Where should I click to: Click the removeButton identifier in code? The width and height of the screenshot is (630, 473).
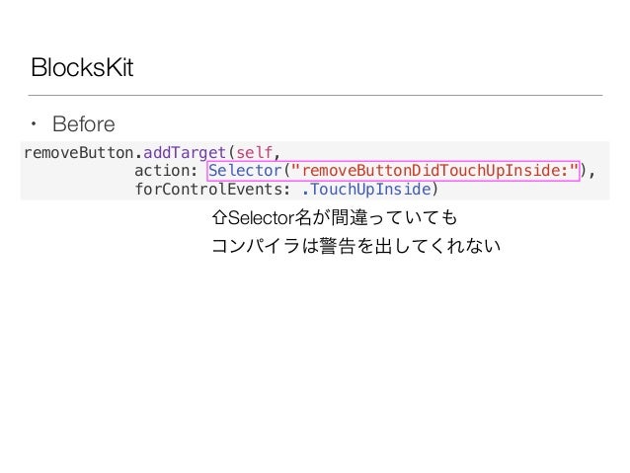[79, 153]
